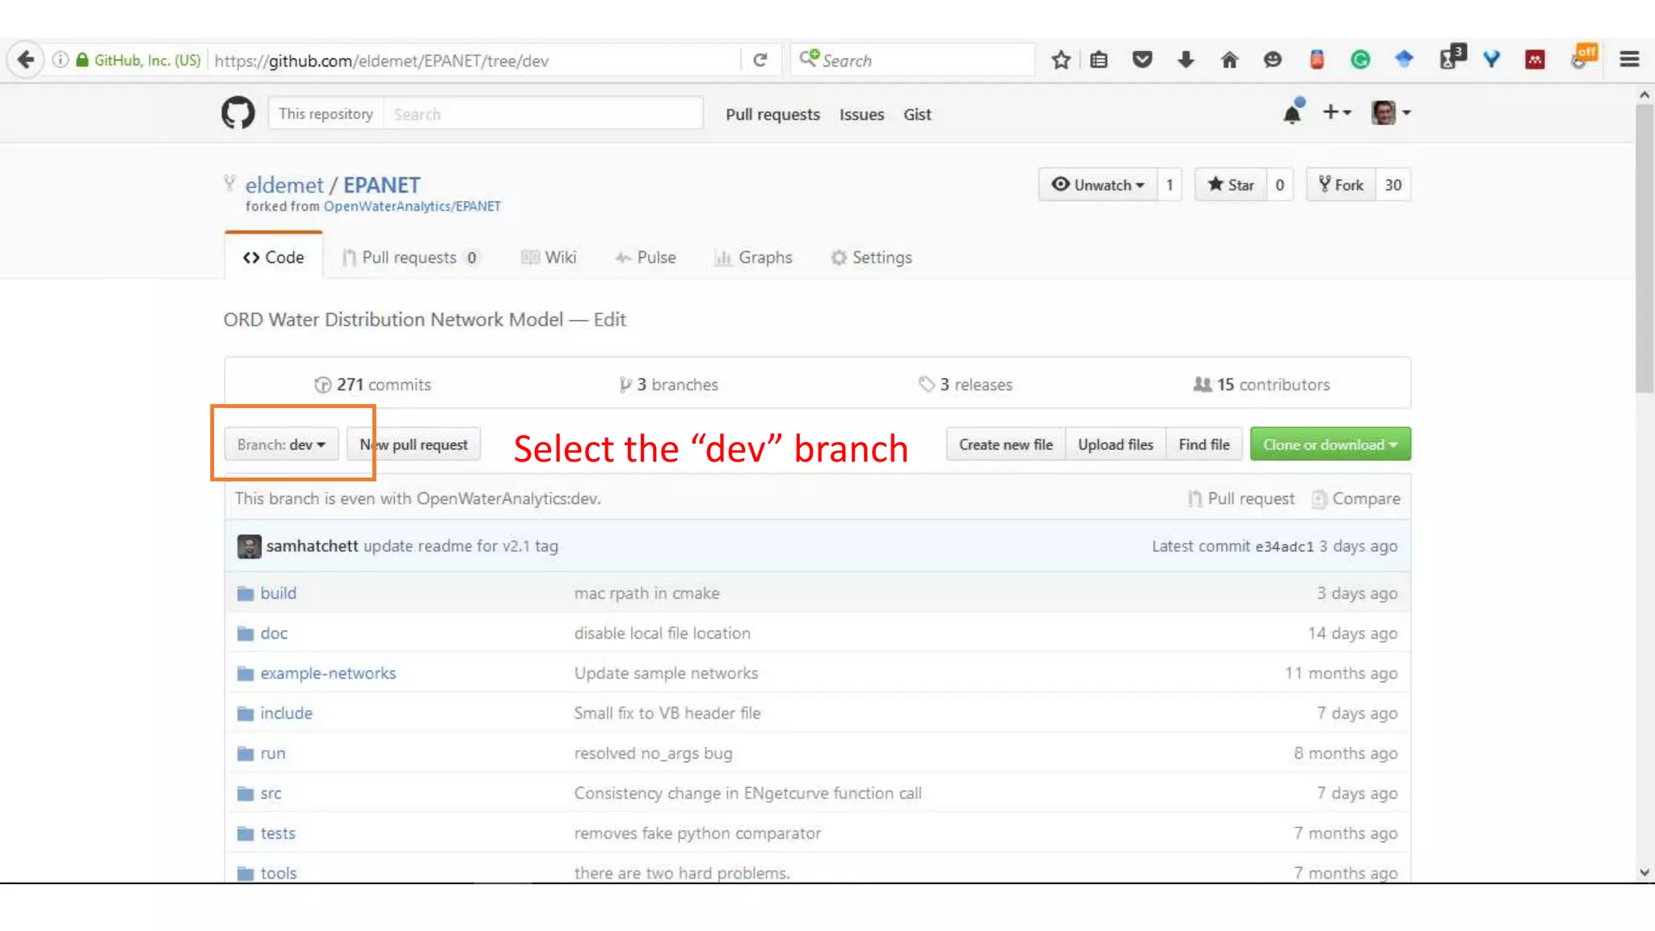1655x931 pixels.
Task: Open commit message 'Small fix to VB header file'
Action: (667, 713)
